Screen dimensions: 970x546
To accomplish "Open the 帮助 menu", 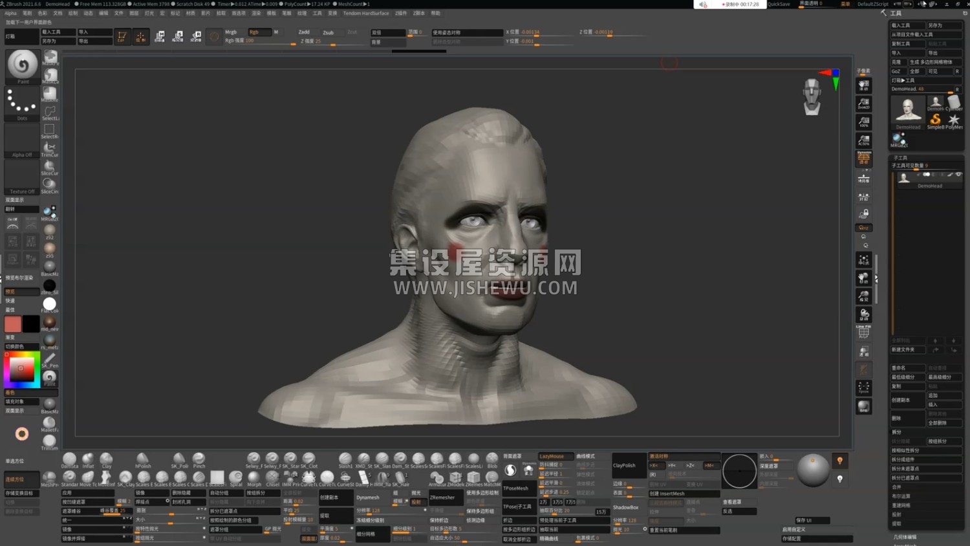I will [x=436, y=13].
